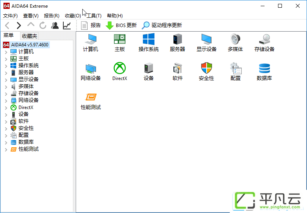Viewport: 307px width, 213px height.
Task: Expand the 计算机 tree node
Action: pyautogui.click(x=6, y=52)
